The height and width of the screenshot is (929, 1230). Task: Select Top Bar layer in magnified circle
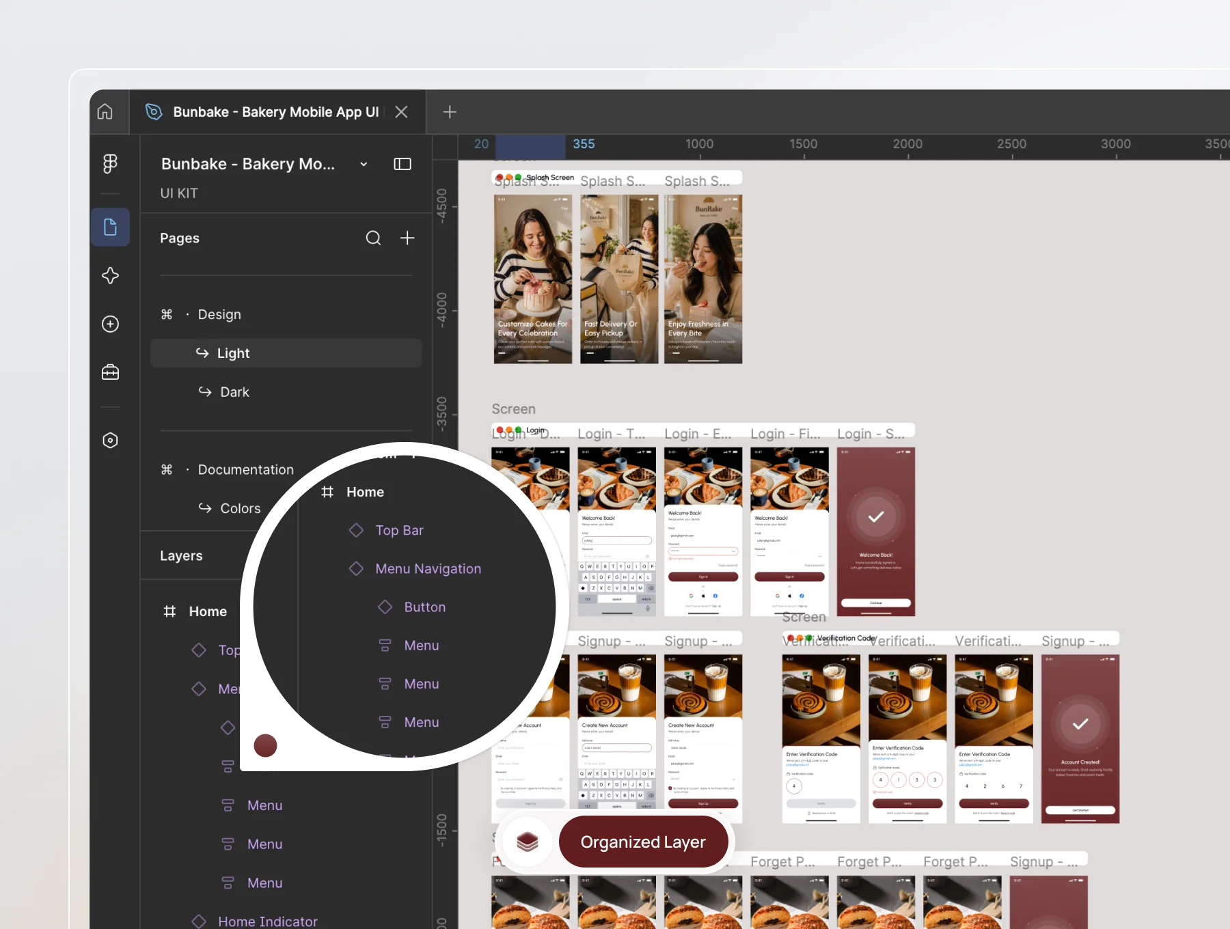pos(399,530)
